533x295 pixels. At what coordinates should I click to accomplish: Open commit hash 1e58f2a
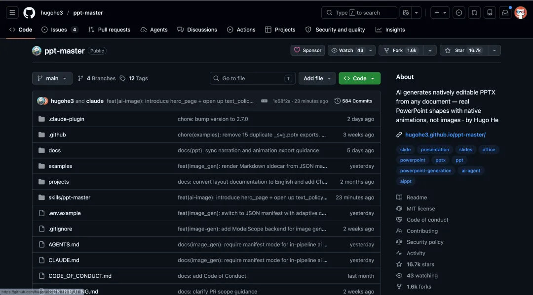pos(281,101)
